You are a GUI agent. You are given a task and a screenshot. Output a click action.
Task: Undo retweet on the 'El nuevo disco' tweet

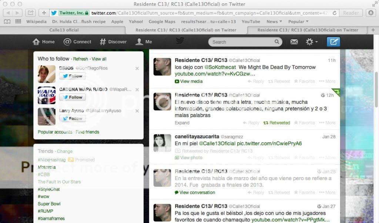click(276, 123)
